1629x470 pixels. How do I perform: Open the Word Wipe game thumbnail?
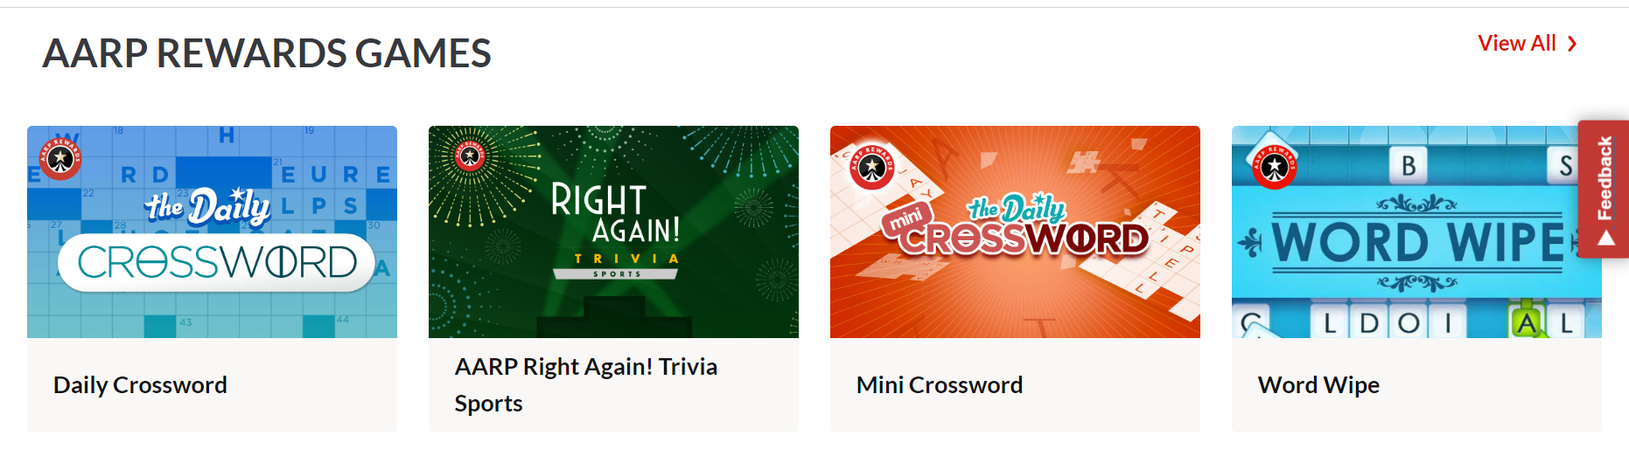click(x=1416, y=232)
